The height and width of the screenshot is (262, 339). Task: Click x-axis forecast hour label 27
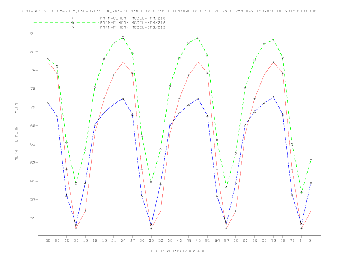tap(133, 241)
